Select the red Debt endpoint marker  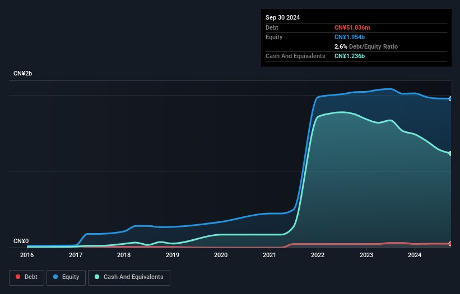coord(450,244)
